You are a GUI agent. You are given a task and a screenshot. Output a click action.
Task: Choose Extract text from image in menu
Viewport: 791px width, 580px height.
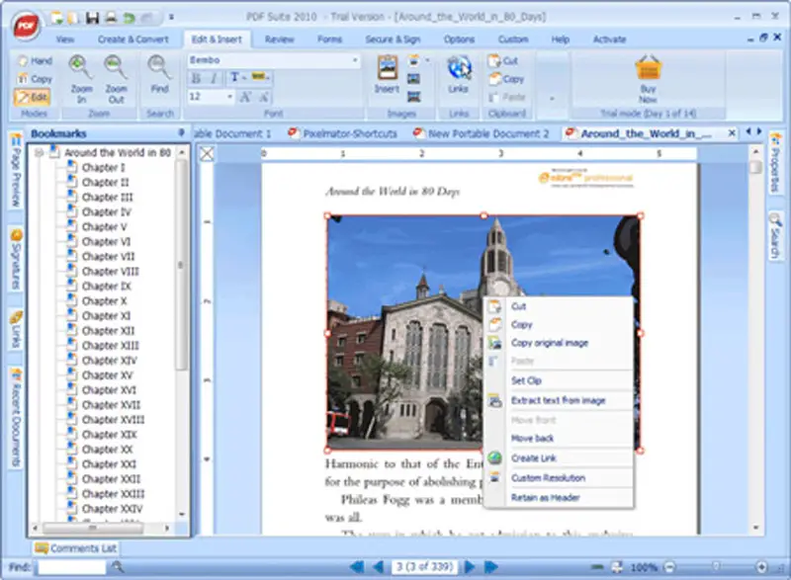click(x=558, y=400)
